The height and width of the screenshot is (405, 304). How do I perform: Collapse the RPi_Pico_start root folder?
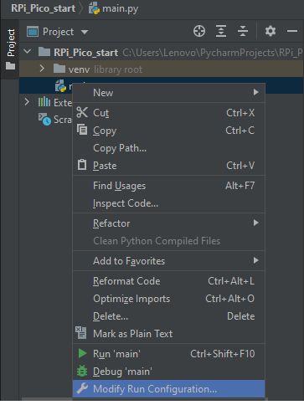[x=28, y=52]
